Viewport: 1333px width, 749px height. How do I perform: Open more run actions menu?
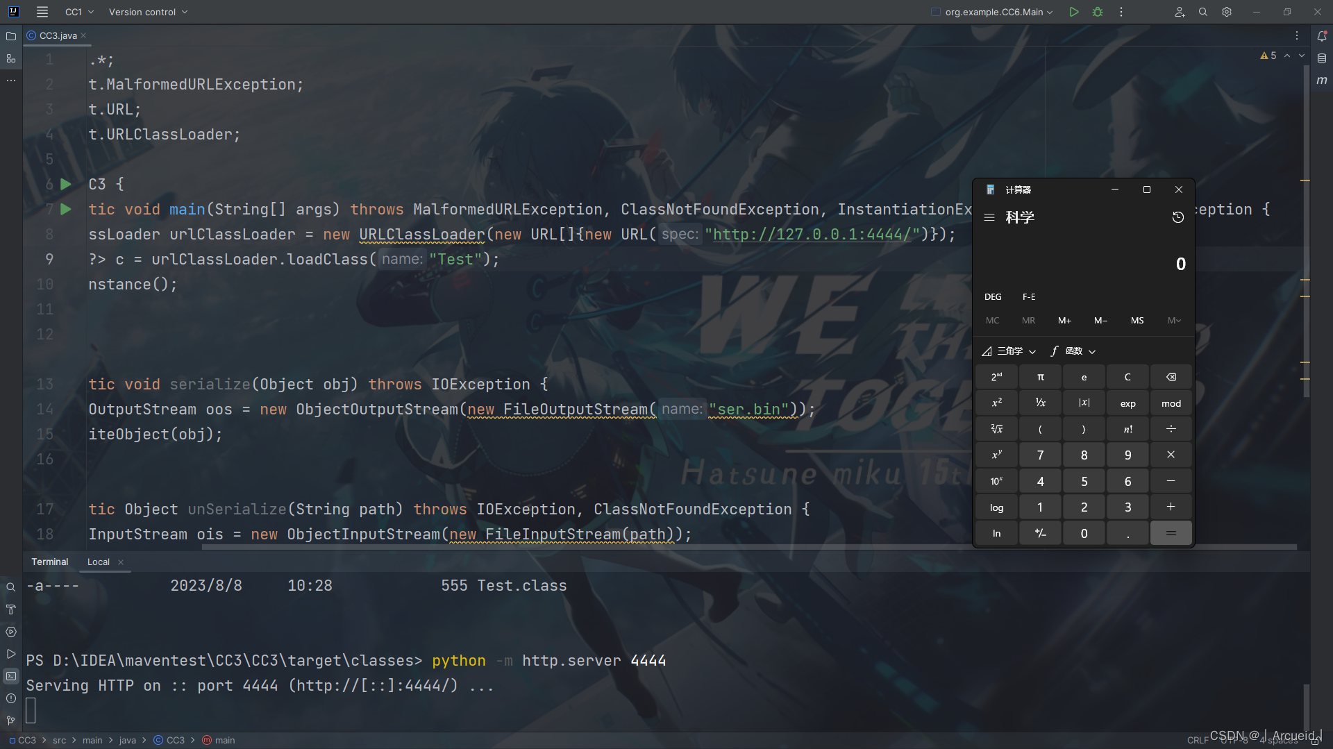click(1121, 12)
